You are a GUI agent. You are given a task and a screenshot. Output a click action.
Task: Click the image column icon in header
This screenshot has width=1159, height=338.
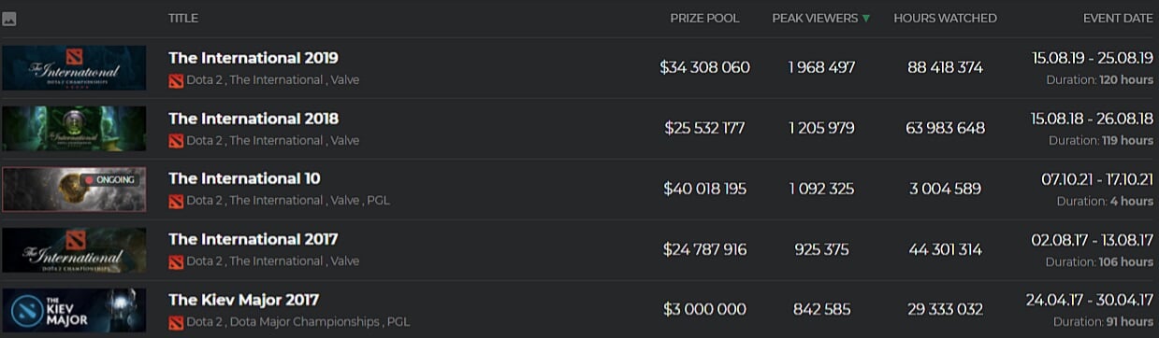9,19
